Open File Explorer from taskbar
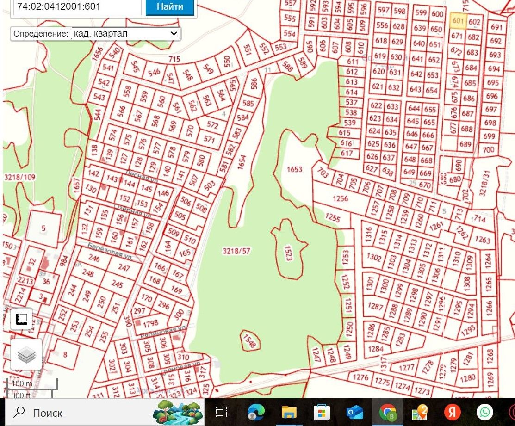 [x=289, y=412]
